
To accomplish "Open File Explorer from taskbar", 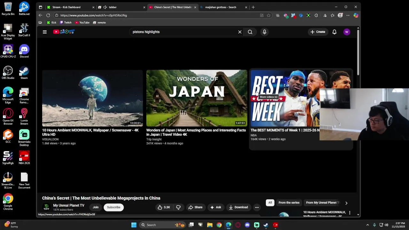I will [210, 225].
